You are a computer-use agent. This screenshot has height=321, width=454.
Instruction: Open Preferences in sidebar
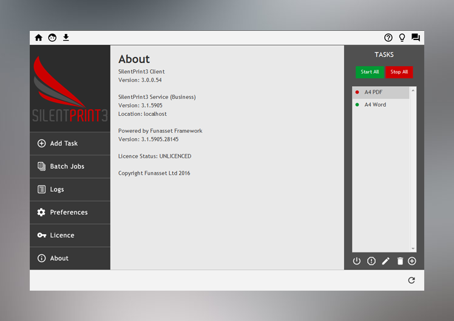coord(70,212)
